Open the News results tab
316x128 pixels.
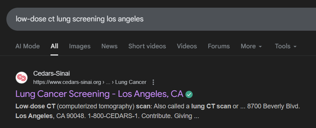(109, 46)
